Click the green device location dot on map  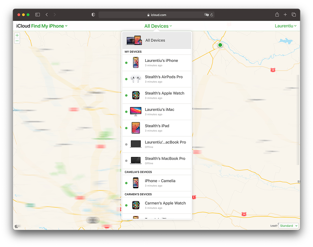(220, 45)
